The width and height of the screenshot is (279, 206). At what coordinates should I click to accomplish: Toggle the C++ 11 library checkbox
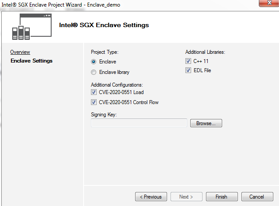(x=188, y=61)
